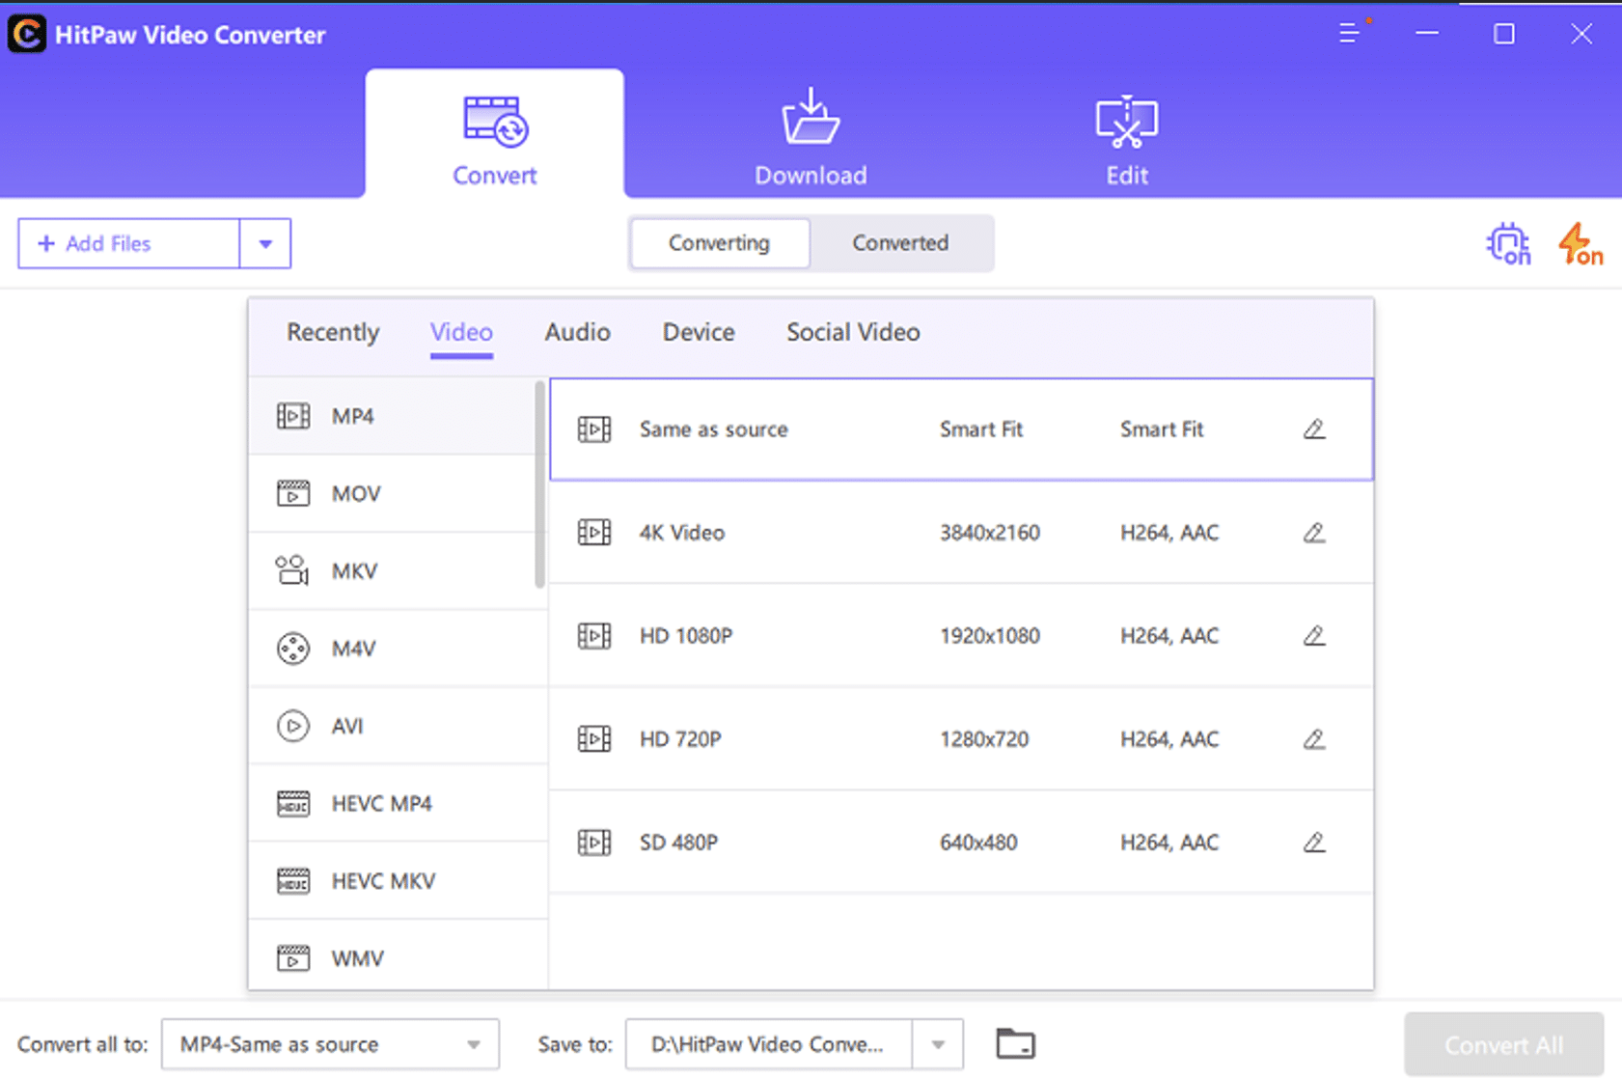Image resolution: width=1622 pixels, height=1079 pixels.
Task: Click the Save to path field
Action: coord(768,1044)
